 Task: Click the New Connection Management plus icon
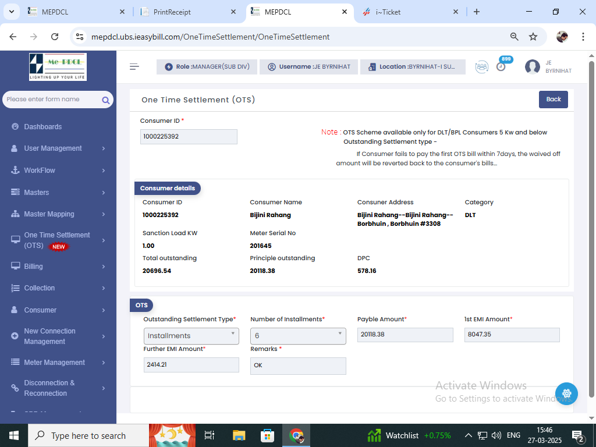[15, 336]
